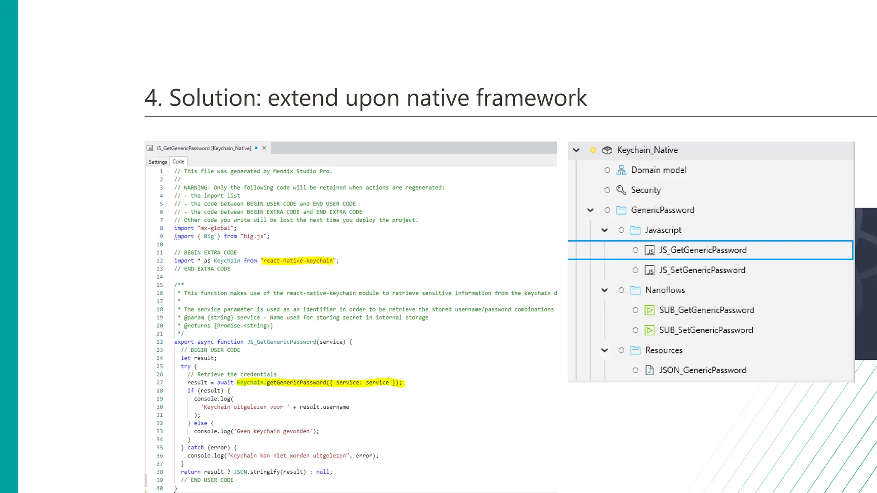Select JS_SetGenericPassword in the tree
Image resolution: width=877 pixels, height=493 pixels.
tap(702, 270)
